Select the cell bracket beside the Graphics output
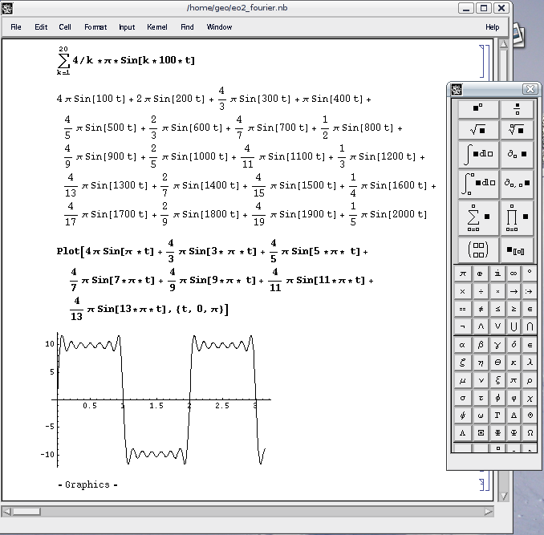Screen dimensions: 544x535 tap(482, 484)
